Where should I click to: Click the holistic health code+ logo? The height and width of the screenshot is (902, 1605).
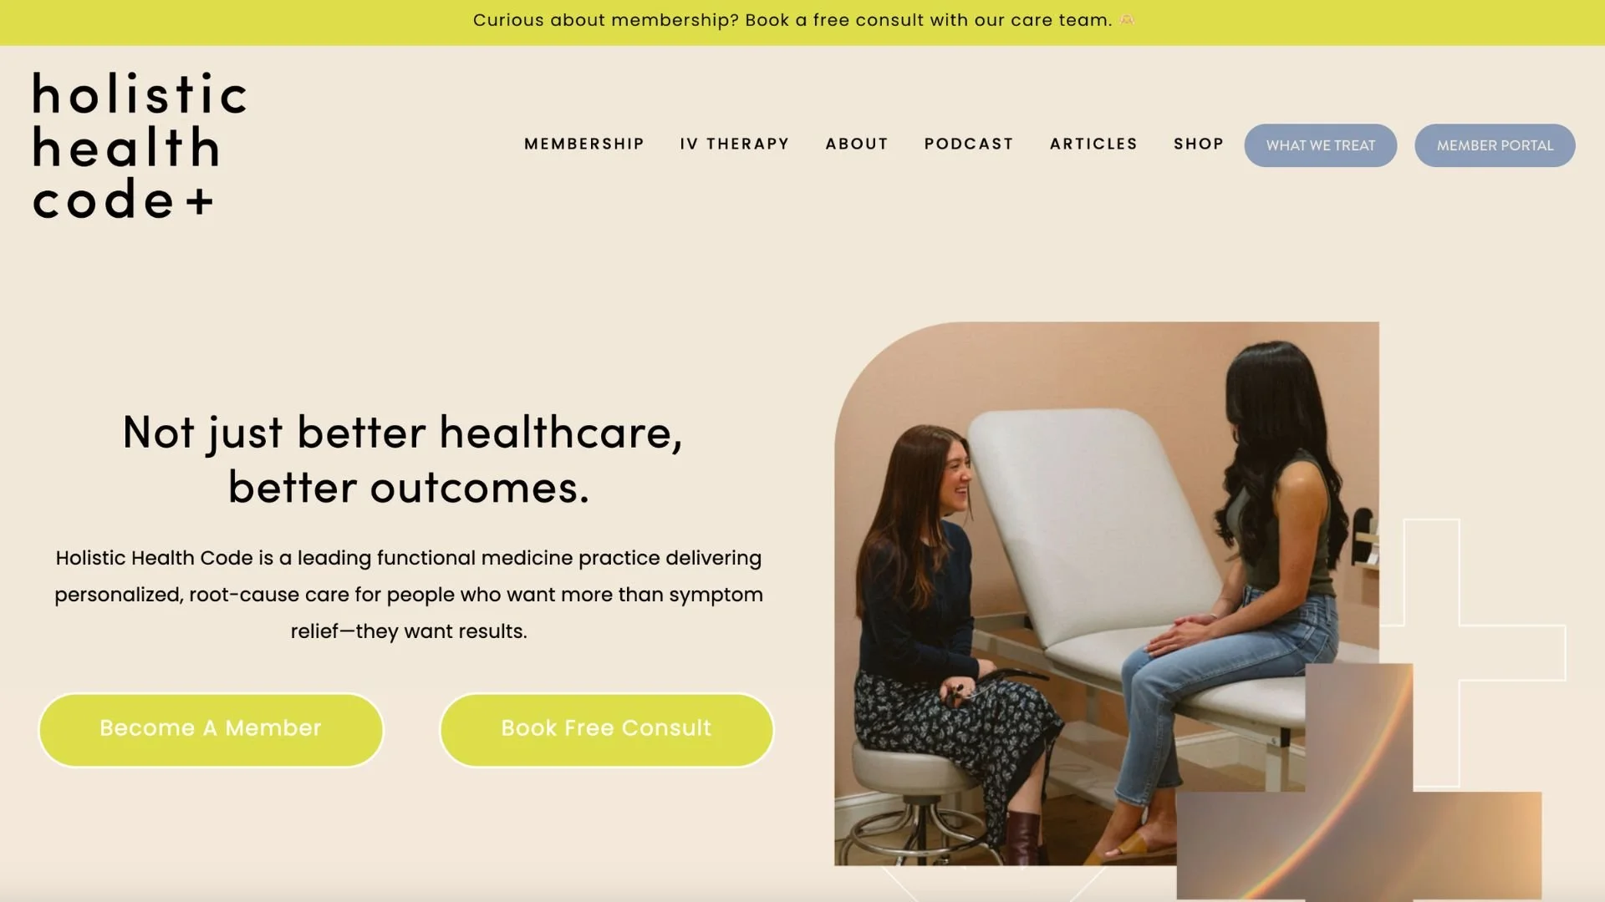(140, 146)
